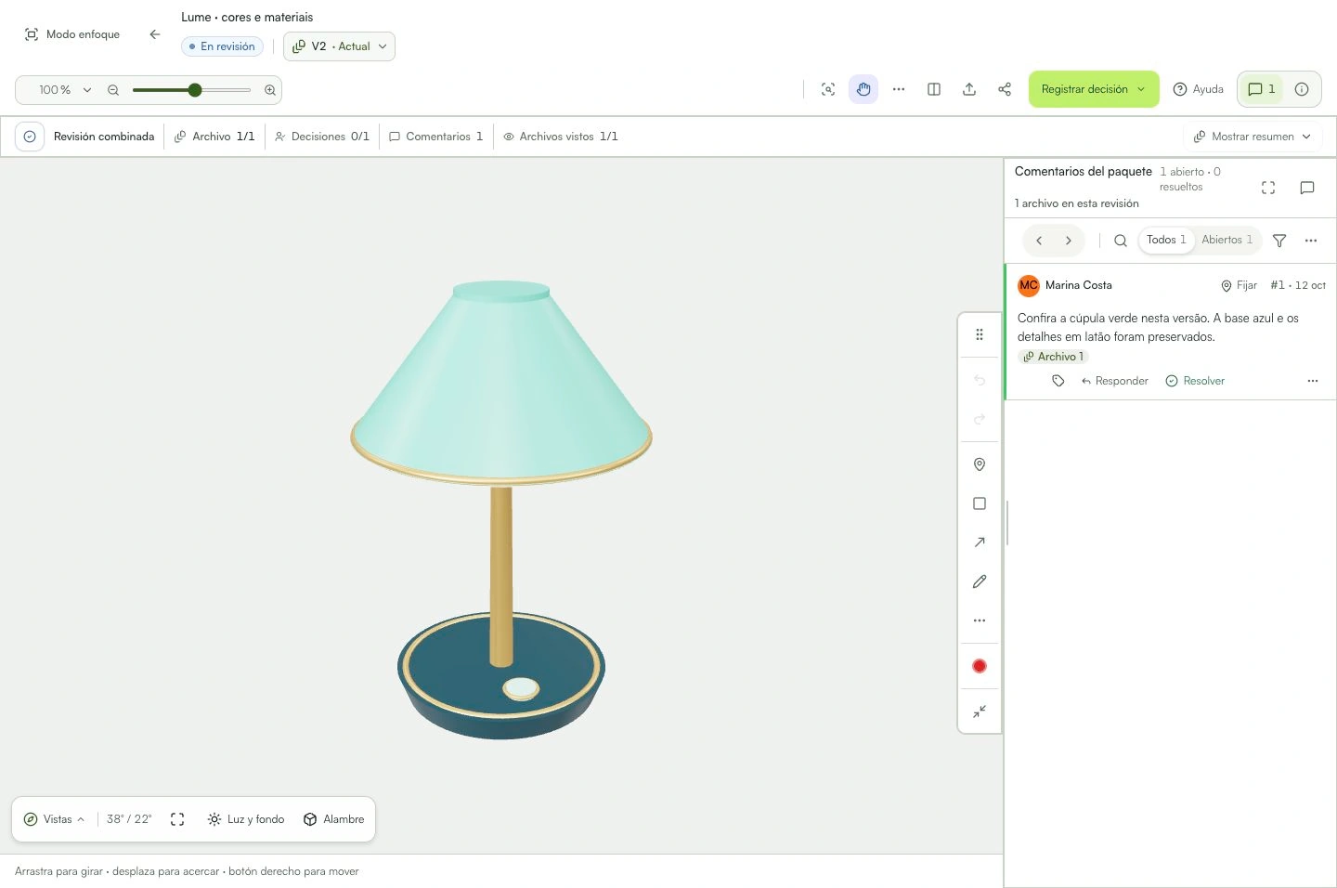Pick the red annotation color swatch

click(x=980, y=666)
